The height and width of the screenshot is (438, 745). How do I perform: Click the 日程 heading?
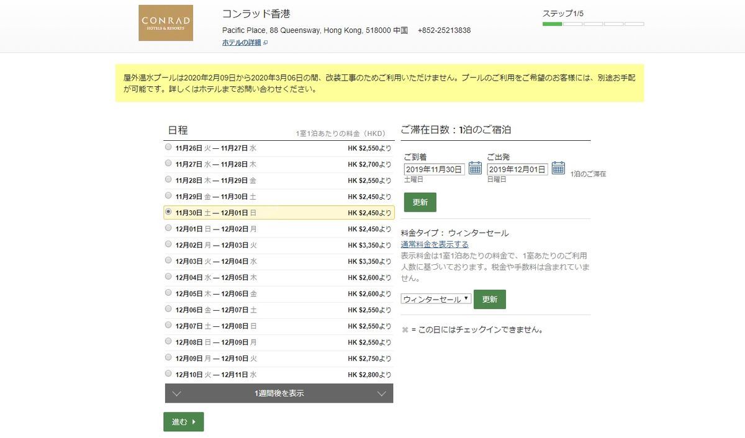point(178,130)
